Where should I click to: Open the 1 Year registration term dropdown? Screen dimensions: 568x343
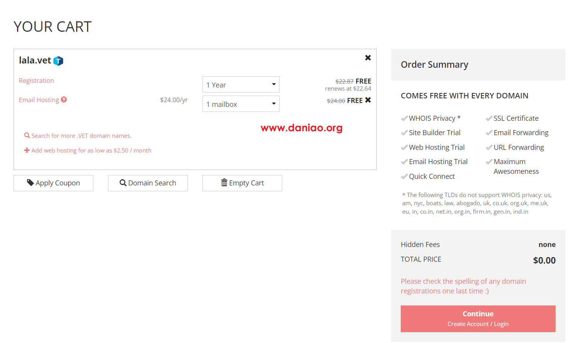point(241,84)
